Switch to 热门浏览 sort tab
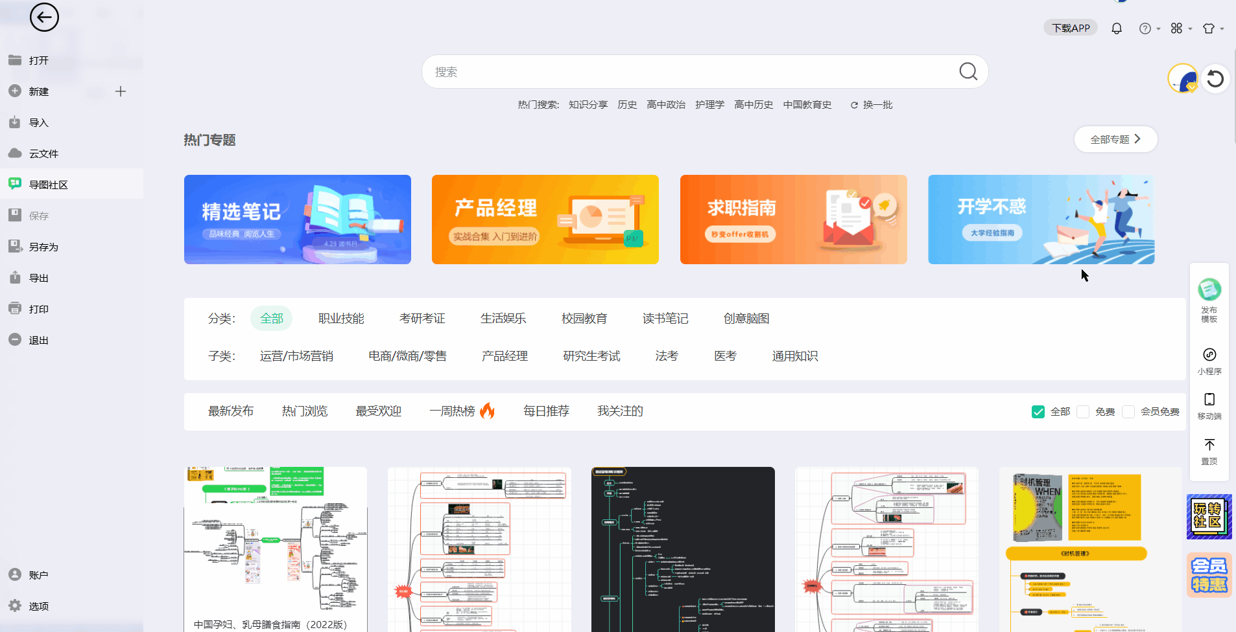This screenshot has width=1236, height=632. pos(305,411)
